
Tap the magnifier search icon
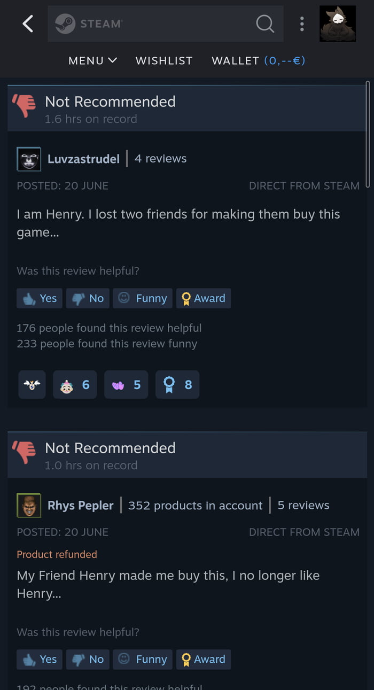[x=265, y=24]
